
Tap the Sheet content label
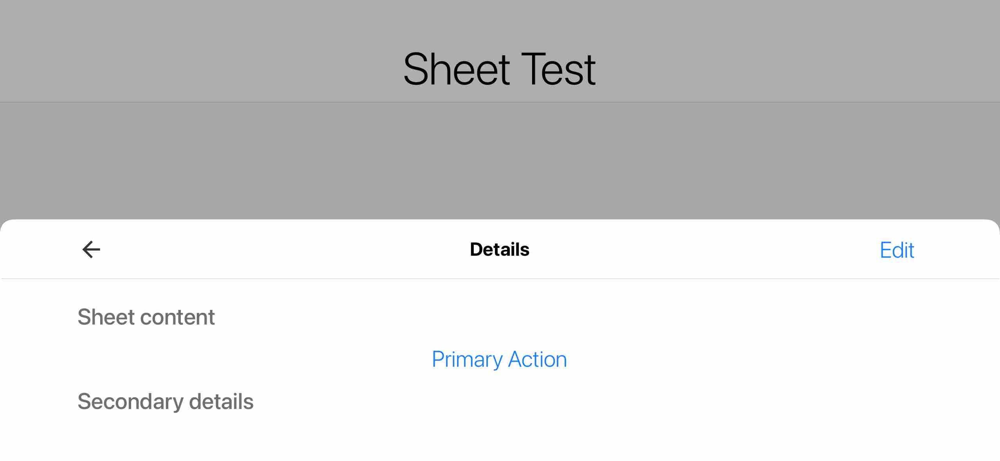tap(146, 316)
